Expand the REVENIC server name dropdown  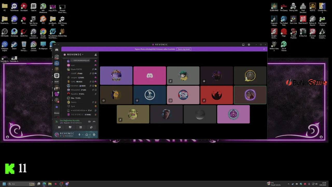coord(75,55)
